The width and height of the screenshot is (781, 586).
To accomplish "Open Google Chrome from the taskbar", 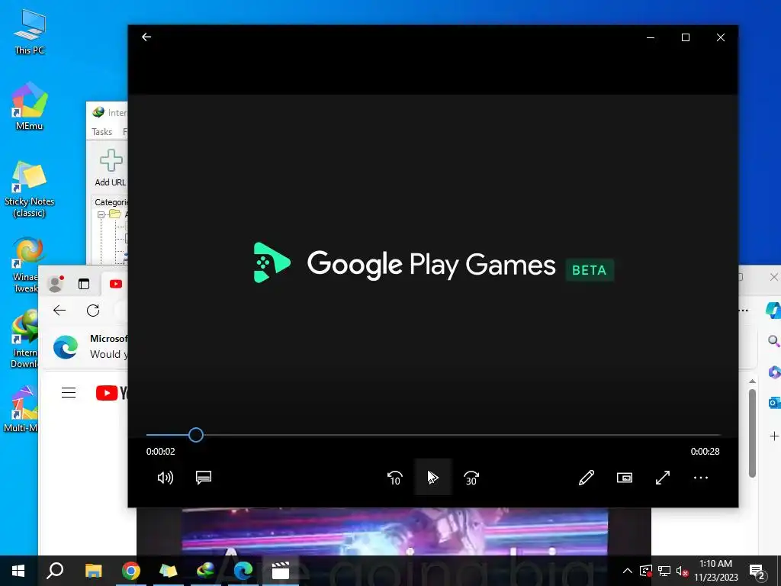I will [131, 571].
